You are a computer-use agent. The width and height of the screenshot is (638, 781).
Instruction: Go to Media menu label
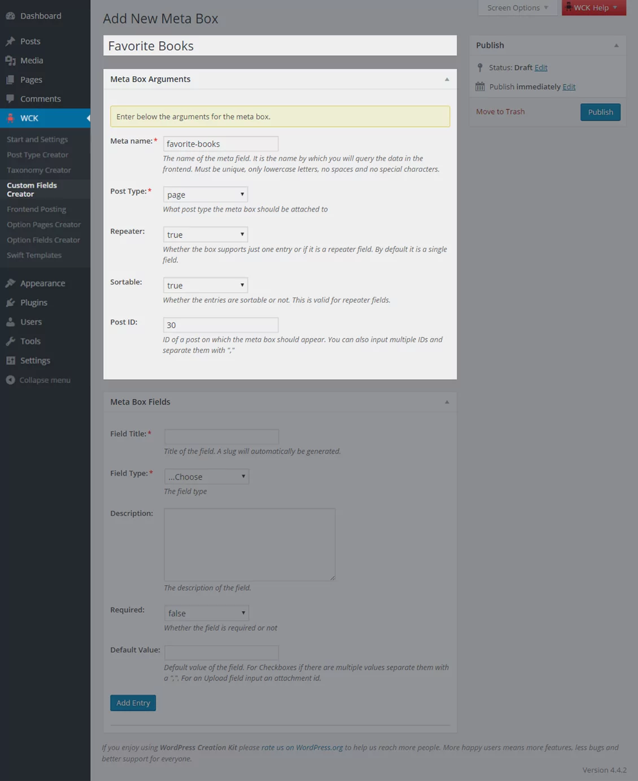pos(32,60)
